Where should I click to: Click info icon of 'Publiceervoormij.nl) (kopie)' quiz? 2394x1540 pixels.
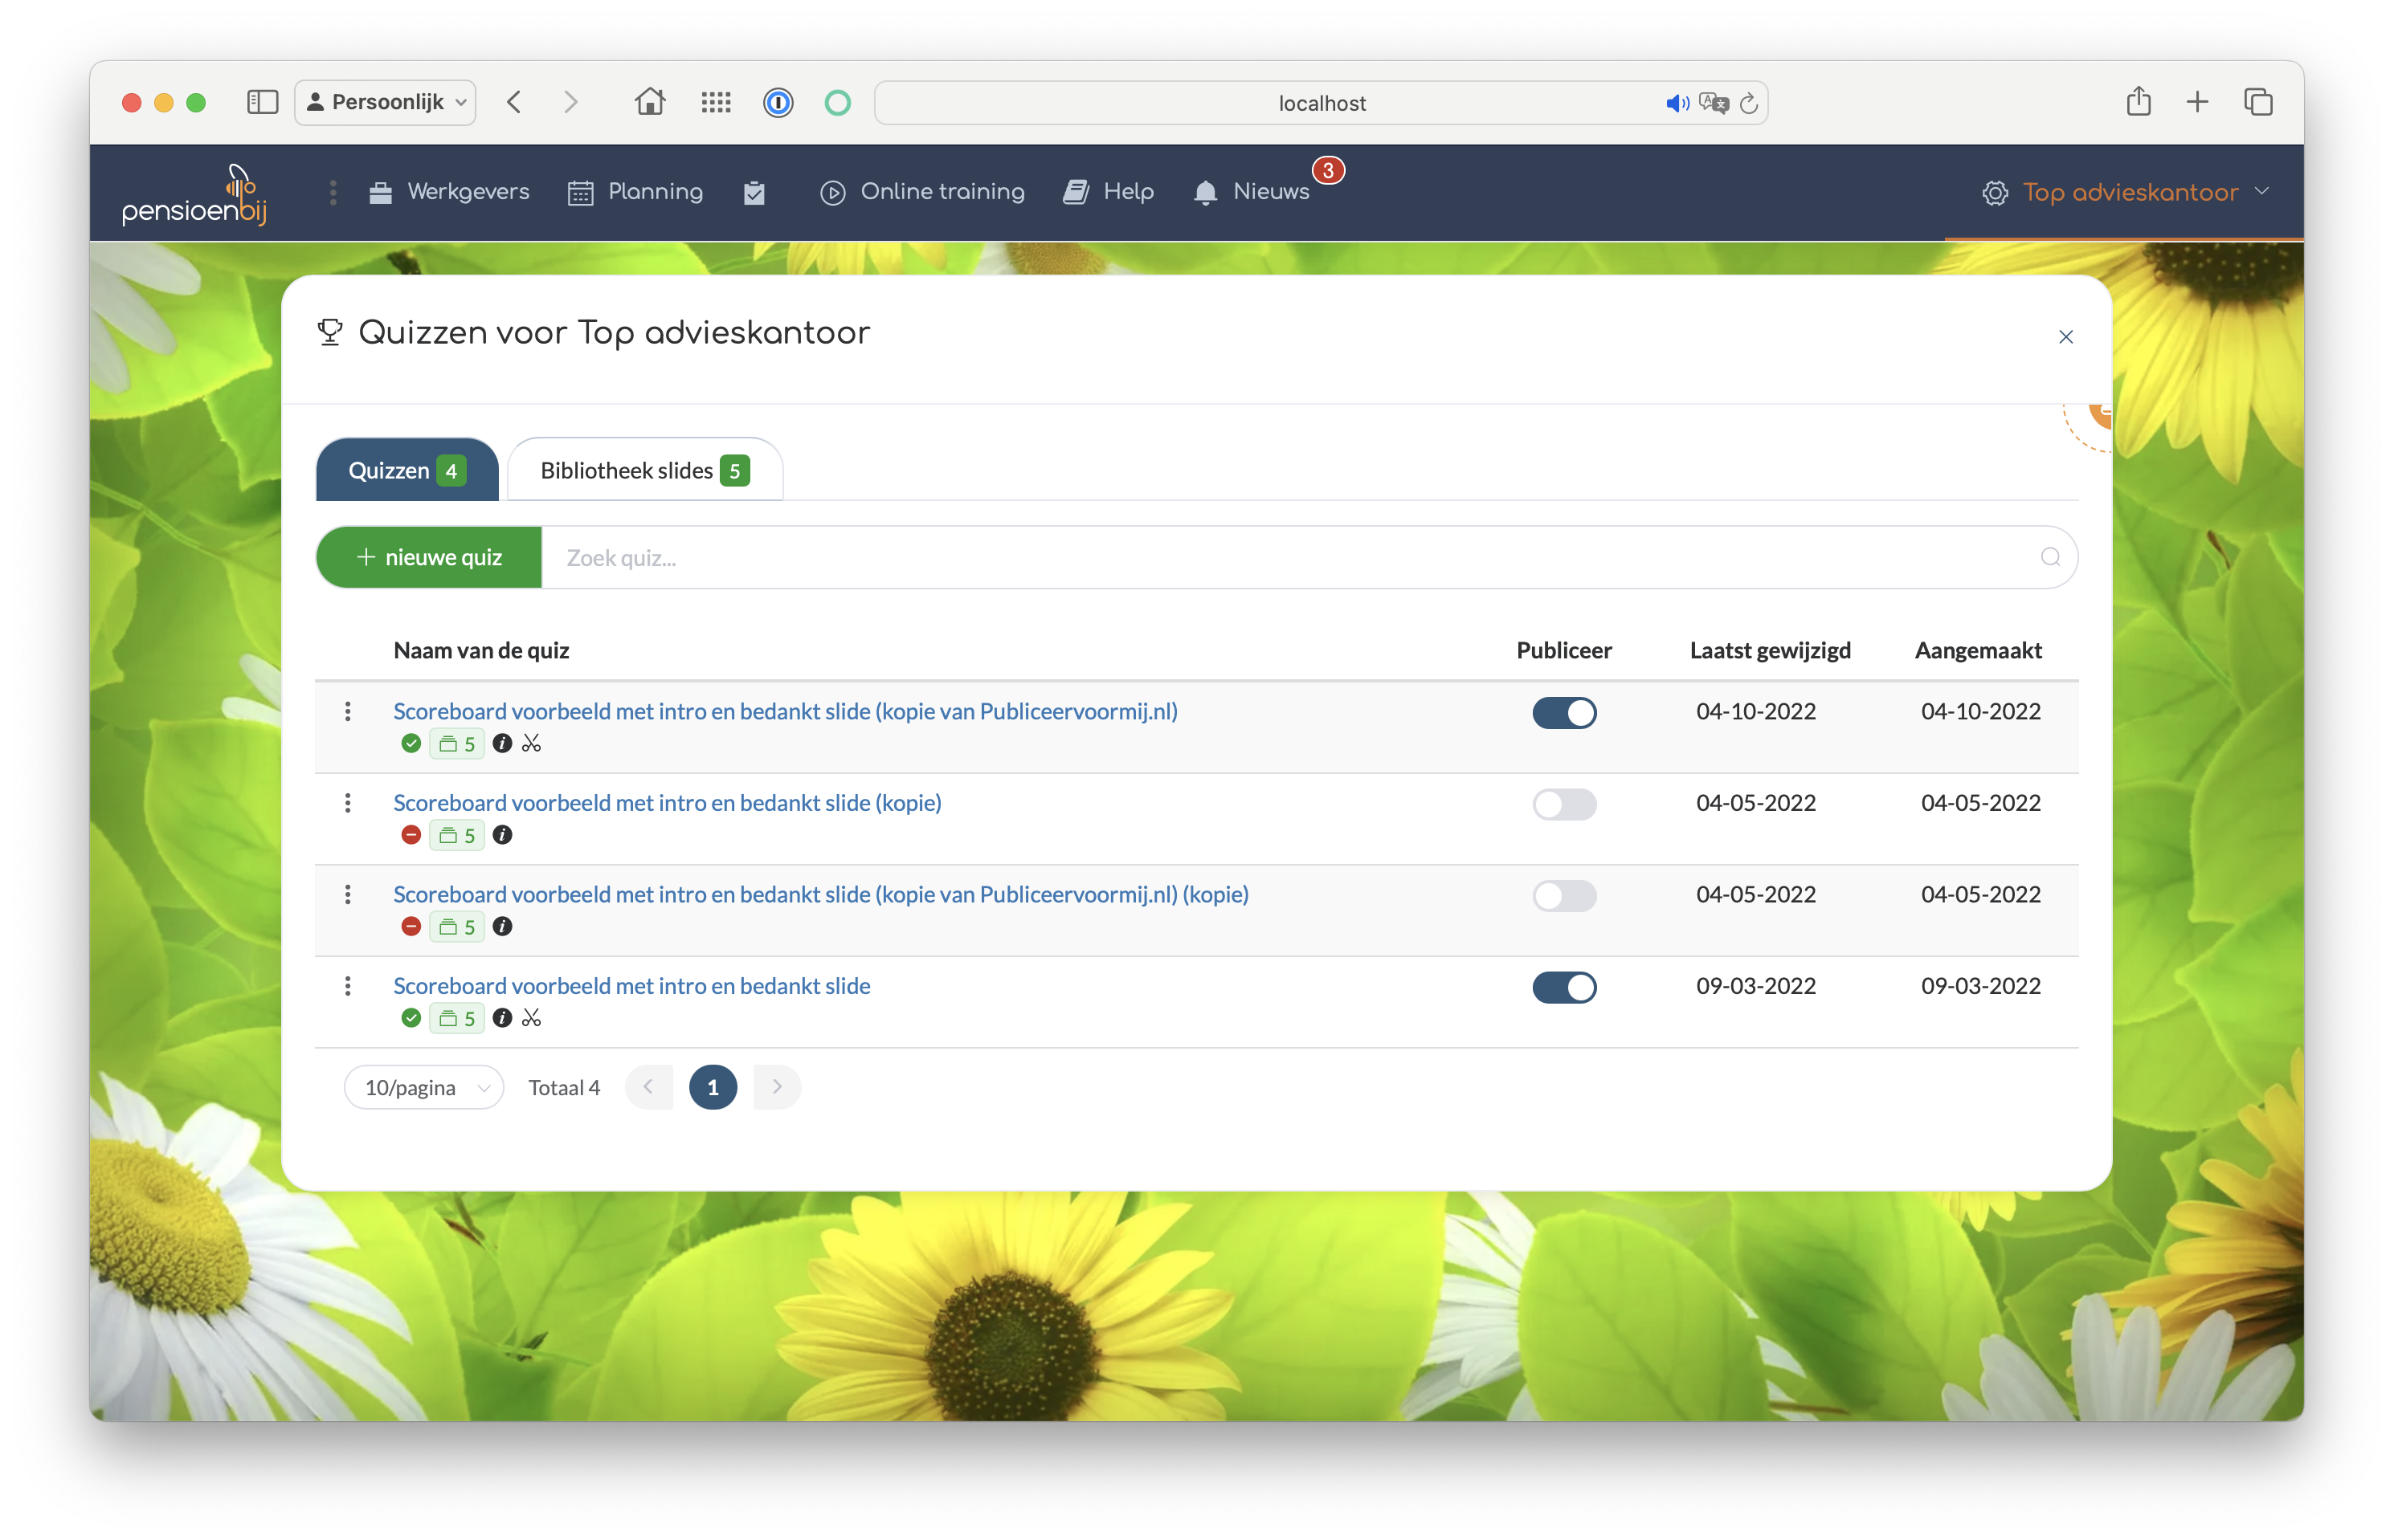(502, 926)
